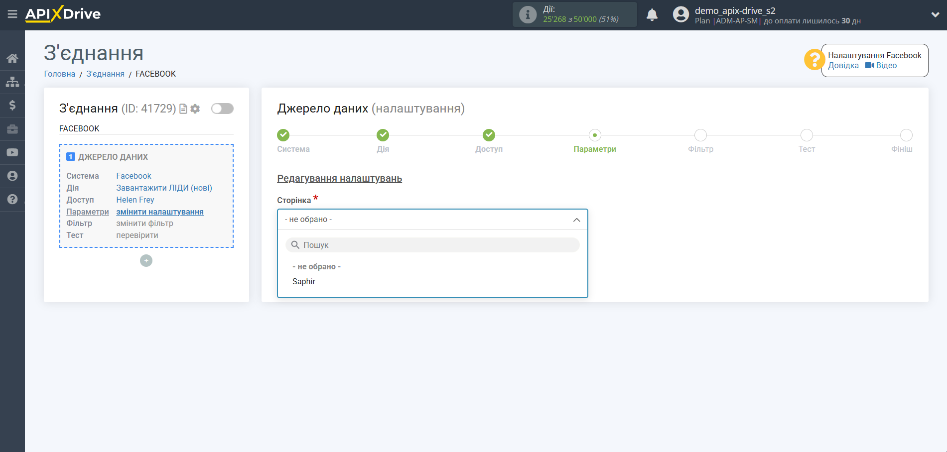Viewport: 947px width, 452px height.
Task: Click the notifications bell icon
Action: pos(652,15)
